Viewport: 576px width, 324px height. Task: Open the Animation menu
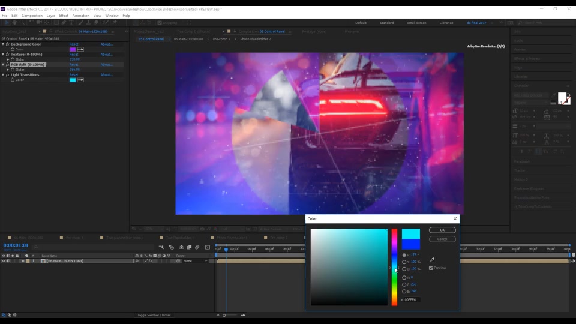tap(81, 16)
